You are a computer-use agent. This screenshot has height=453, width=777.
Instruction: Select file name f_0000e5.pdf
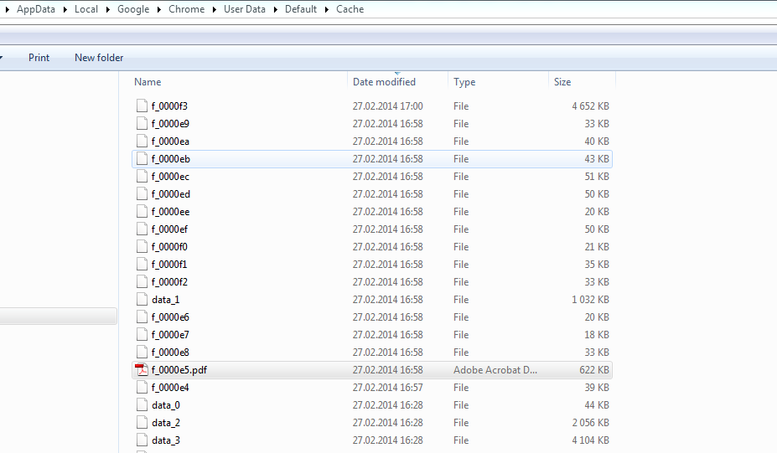pyautogui.click(x=179, y=370)
